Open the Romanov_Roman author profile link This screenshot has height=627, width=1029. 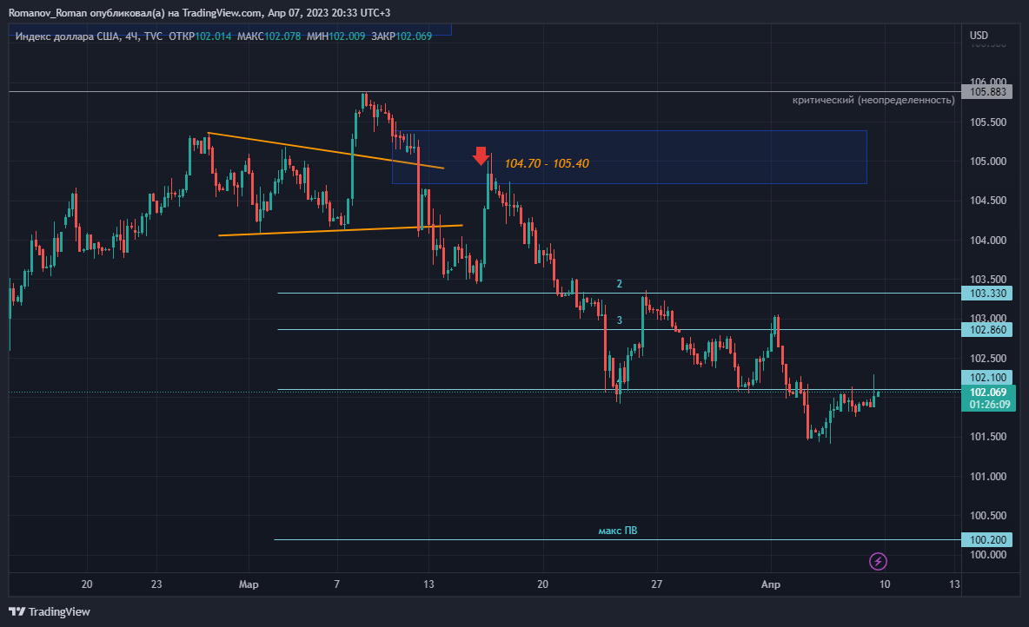click(48, 12)
